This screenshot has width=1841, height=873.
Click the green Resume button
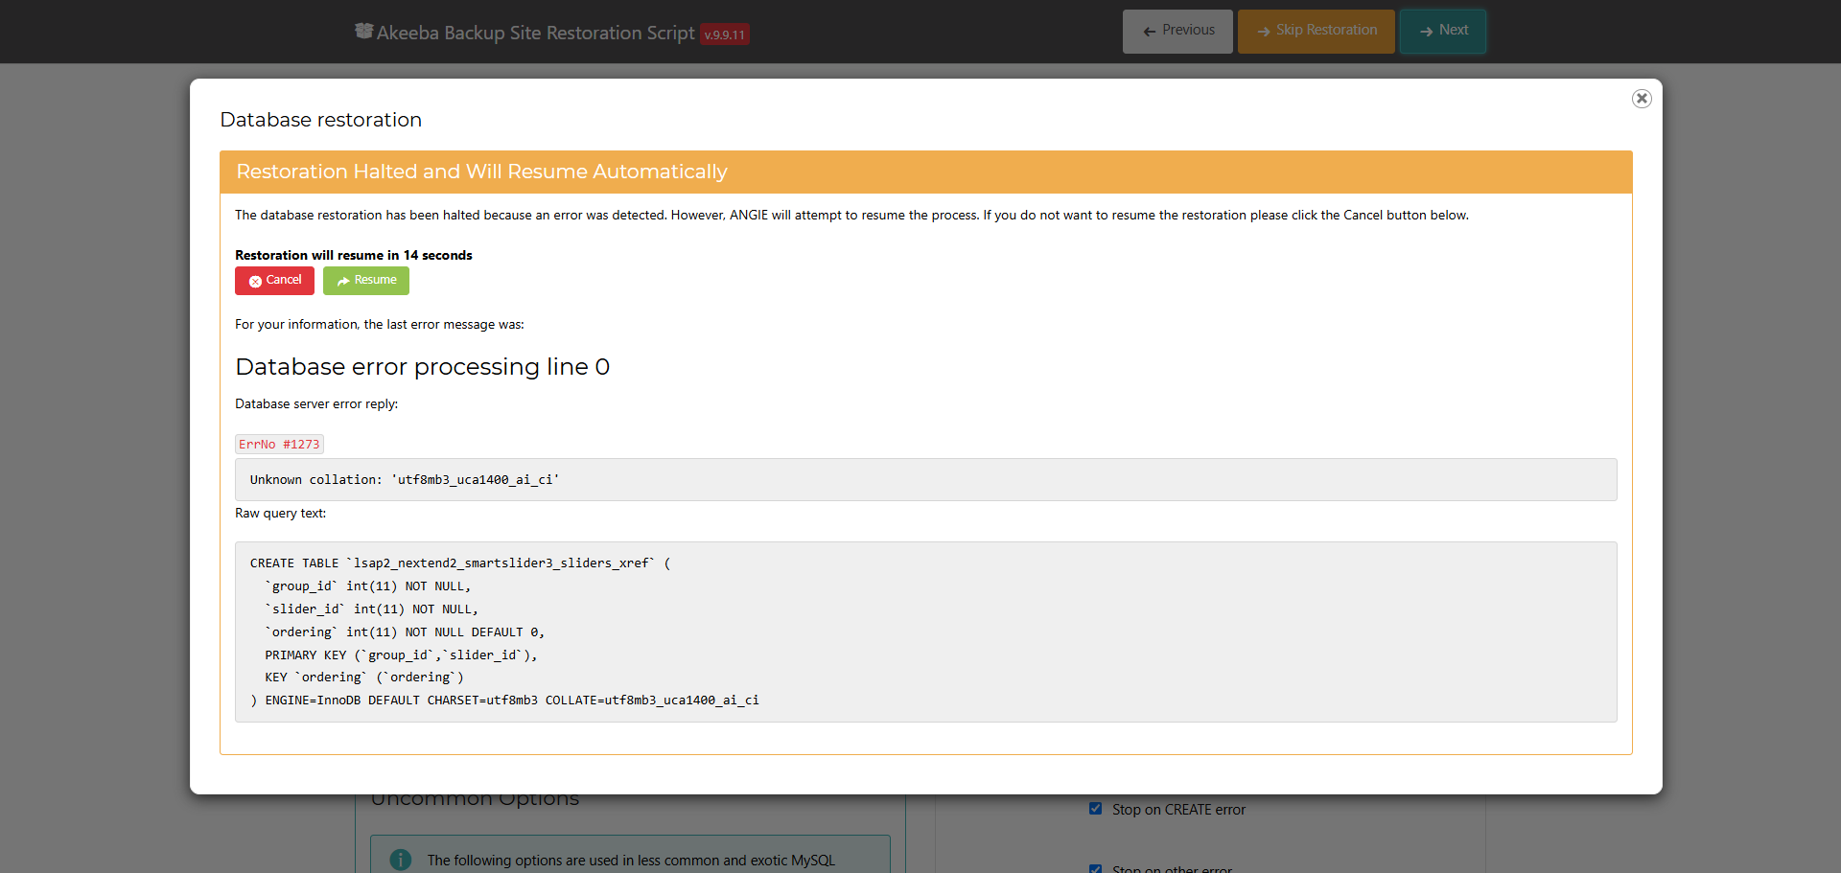[366, 281]
